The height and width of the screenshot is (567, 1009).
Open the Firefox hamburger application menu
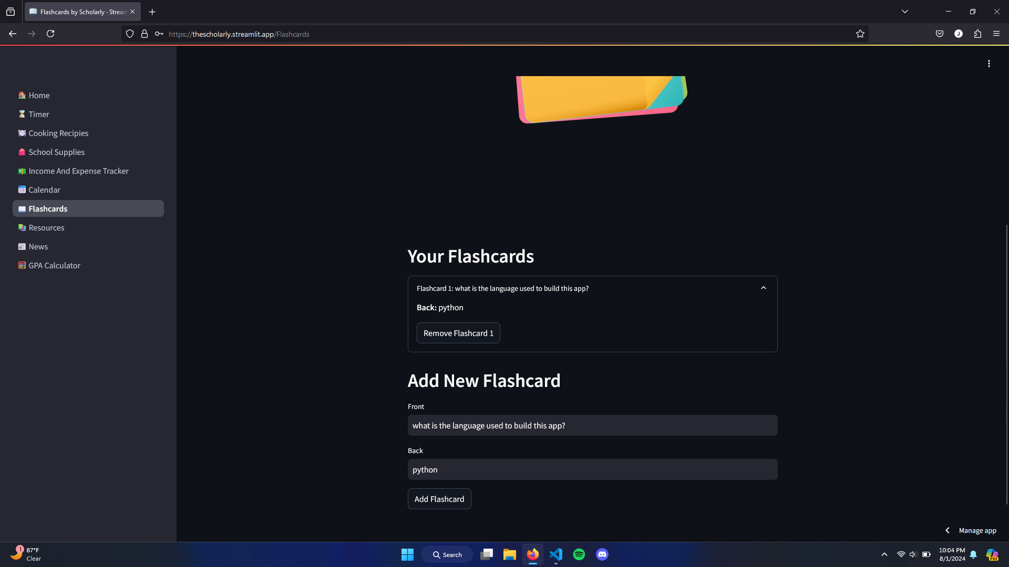(996, 34)
